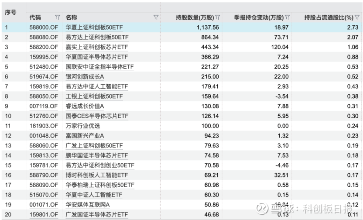Open fund code 159995.OF link
This screenshot has width=363, height=220.
(44, 57)
